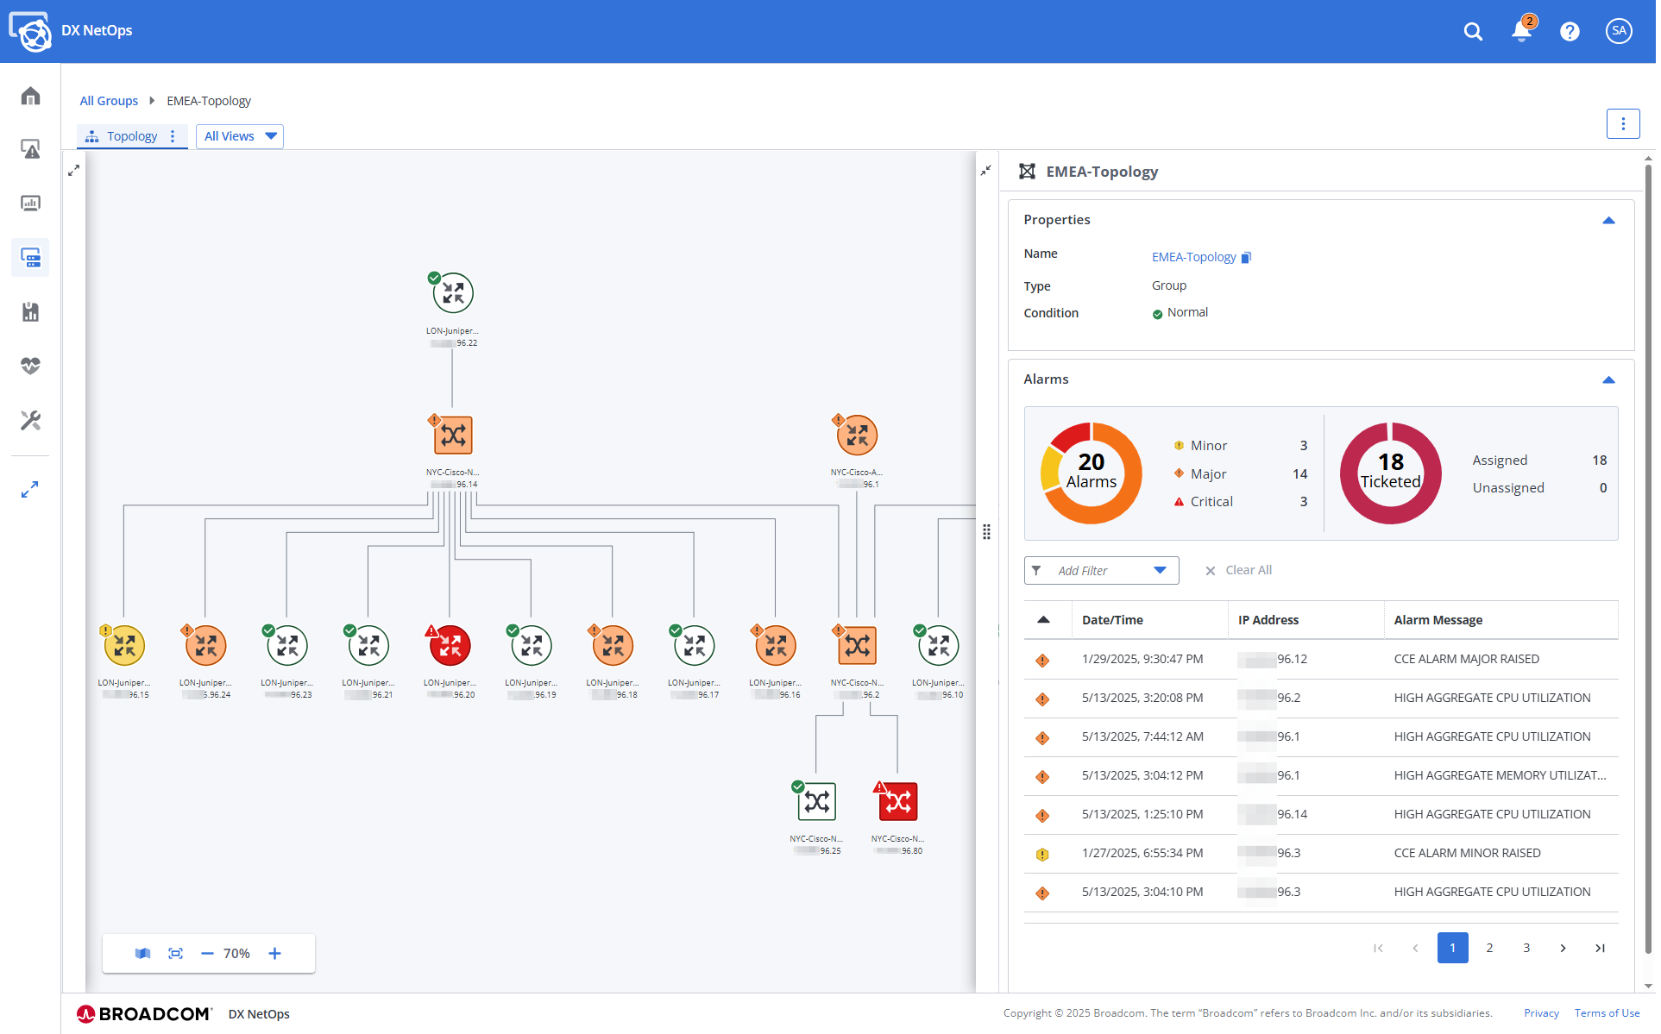Click the fit-to-screen topology icon
Image resolution: width=1661 pixels, height=1034 pixels.
[x=176, y=953]
